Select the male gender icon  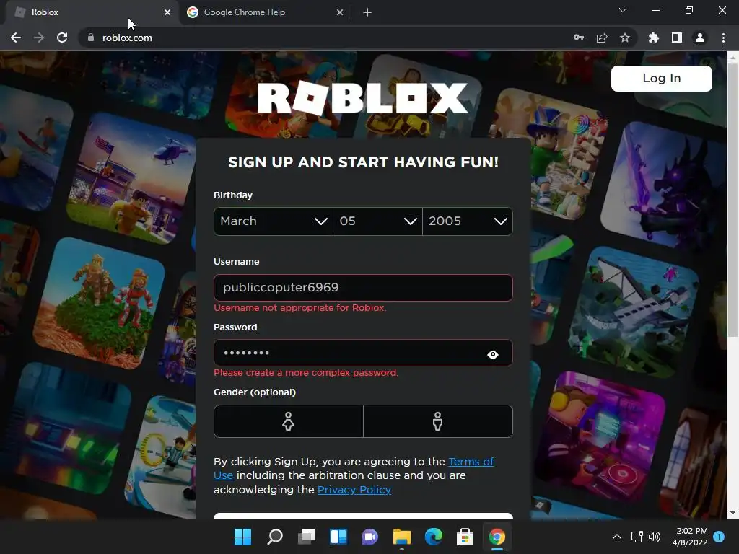click(438, 421)
